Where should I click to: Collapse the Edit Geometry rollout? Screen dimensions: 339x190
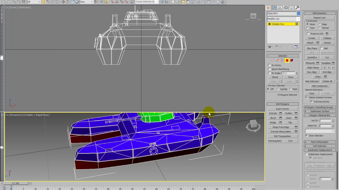point(320,13)
